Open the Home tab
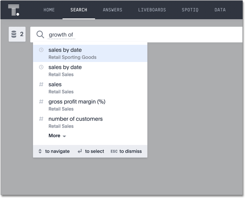The image size is (245, 198). pyautogui.click(x=49, y=10)
